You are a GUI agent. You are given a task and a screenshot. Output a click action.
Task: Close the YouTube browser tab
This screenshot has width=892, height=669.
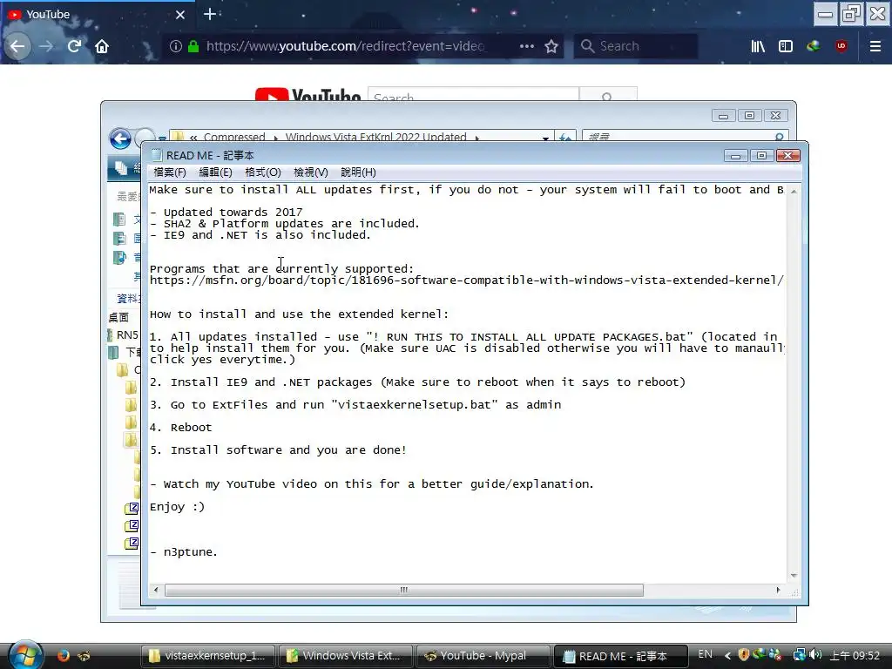(180, 15)
